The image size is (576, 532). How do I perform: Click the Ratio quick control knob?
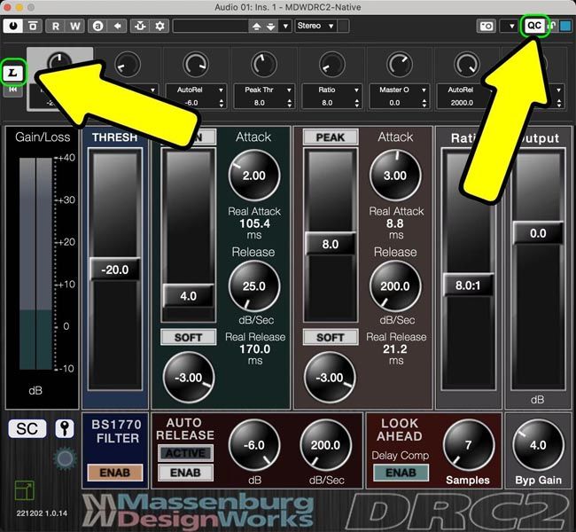click(x=331, y=65)
